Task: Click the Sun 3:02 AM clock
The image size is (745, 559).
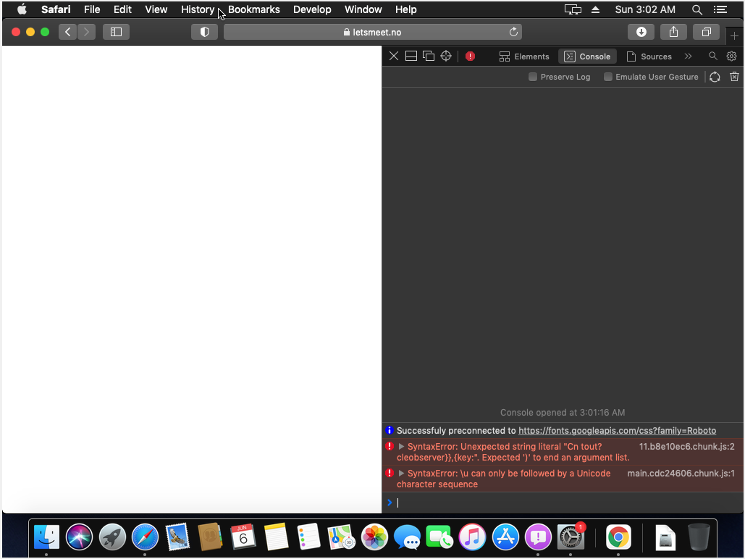Action: coord(645,9)
